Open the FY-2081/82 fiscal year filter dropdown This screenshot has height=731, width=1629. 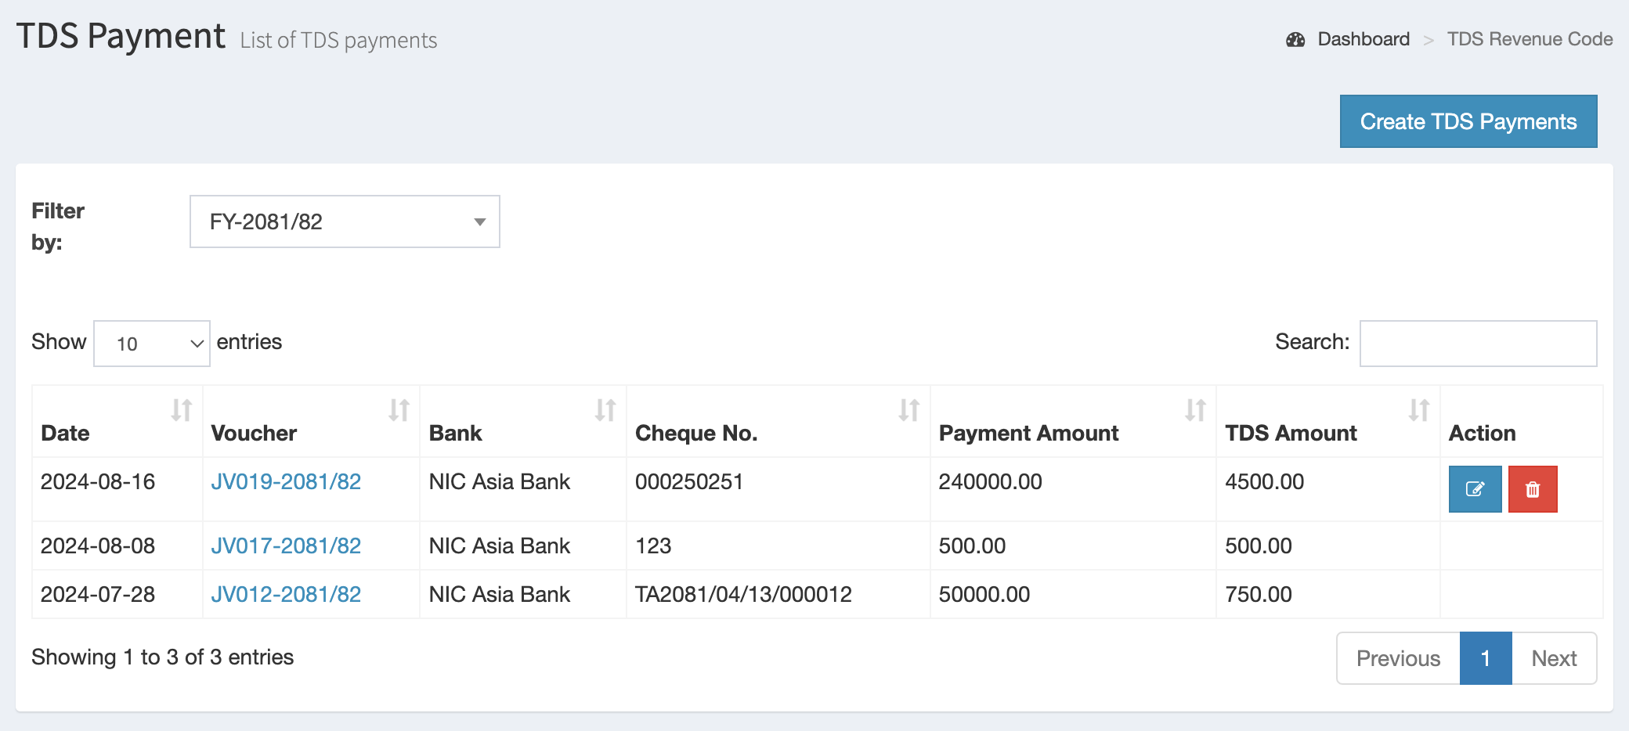[x=345, y=221]
